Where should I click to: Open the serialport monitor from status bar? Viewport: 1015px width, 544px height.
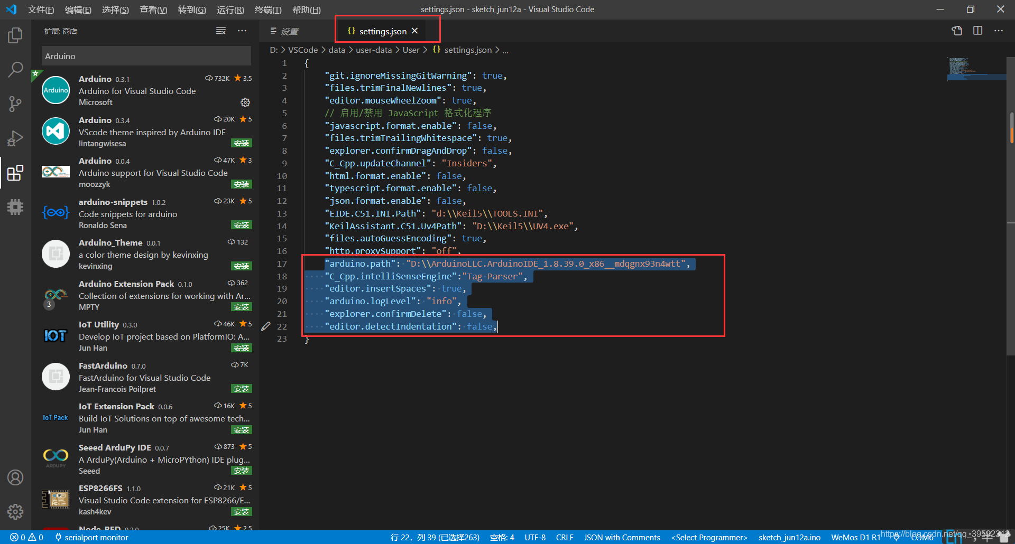point(95,537)
